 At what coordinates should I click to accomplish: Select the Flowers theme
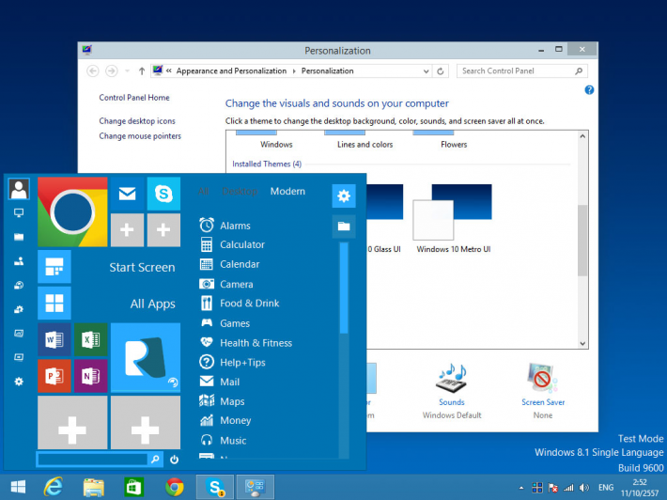click(x=454, y=140)
